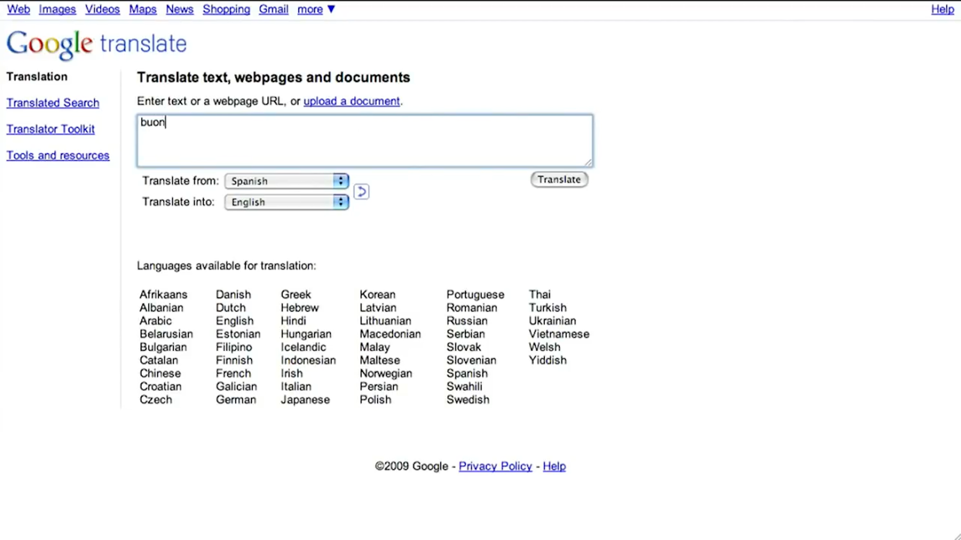Click Italian in the languages list
Screen dimensions: 961x540
[x=296, y=386]
